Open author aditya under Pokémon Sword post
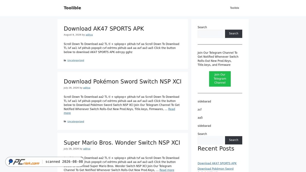Viewport: 306px width, 172px height. [x=87, y=88]
